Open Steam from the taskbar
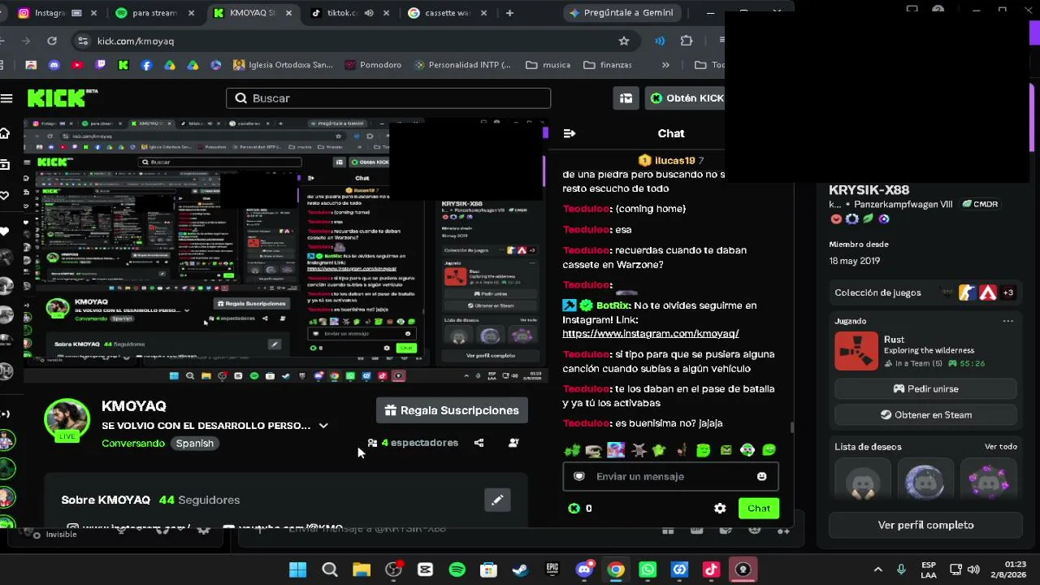The width and height of the screenshot is (1040, 585). point(520,570)
